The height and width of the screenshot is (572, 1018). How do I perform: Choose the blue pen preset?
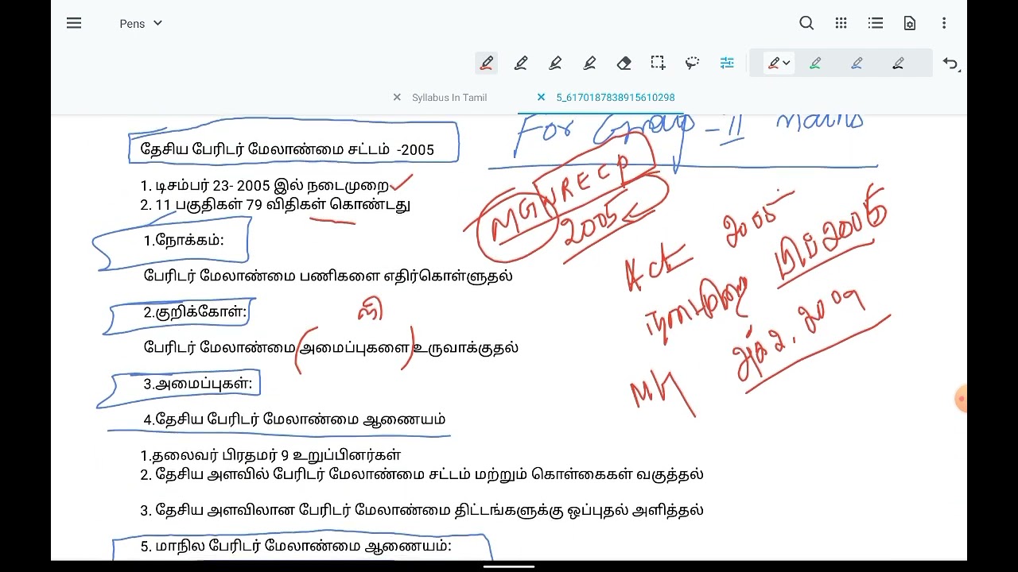coord(857,63)
